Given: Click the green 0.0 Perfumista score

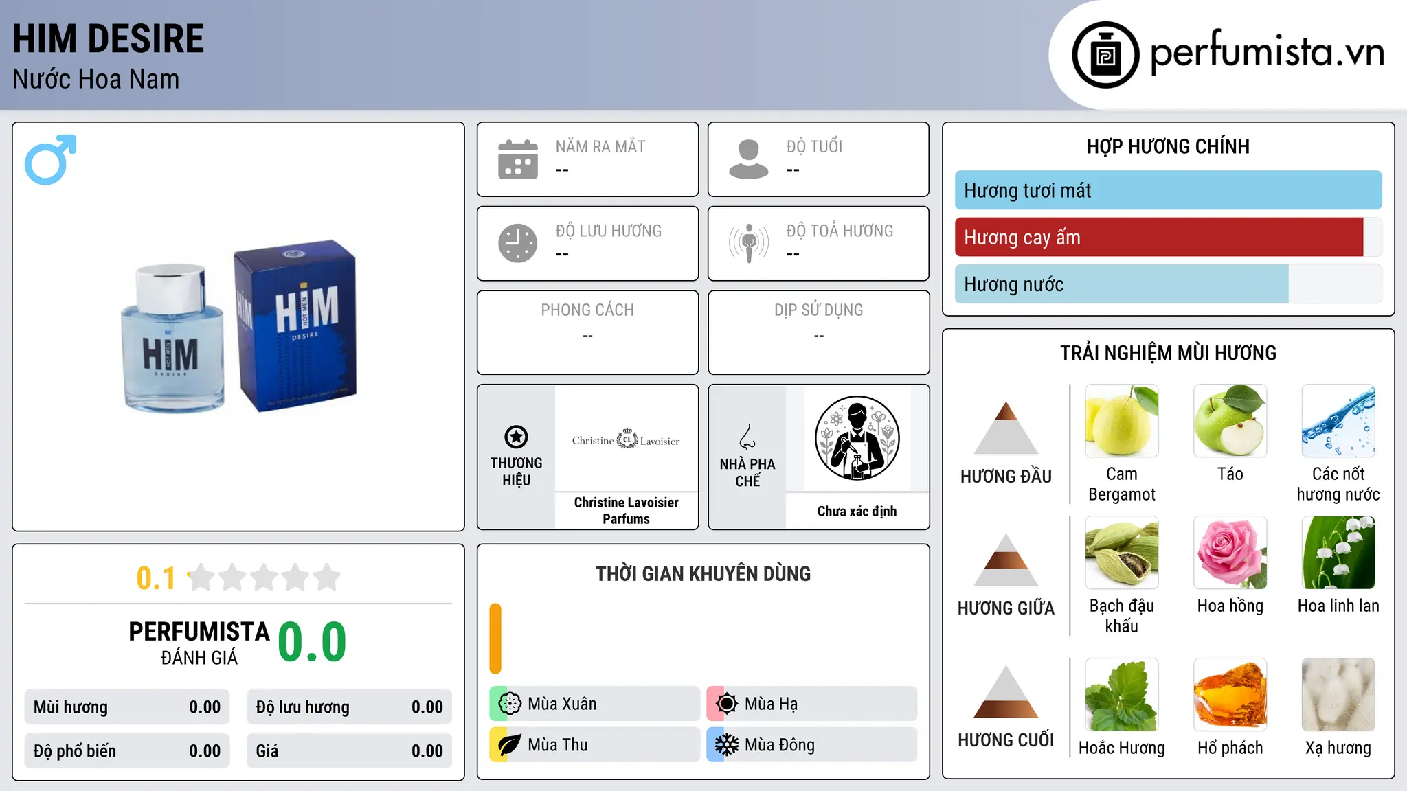Looking at the screenshot, I should [312, 642].
